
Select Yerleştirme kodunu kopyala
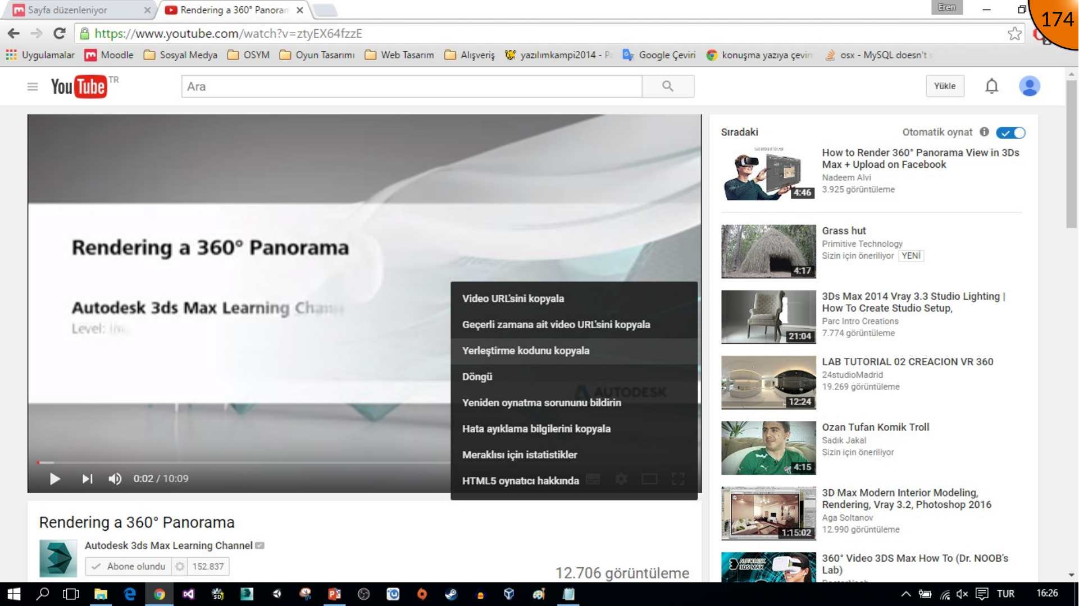pyautogui.click(x=574, y=351)
